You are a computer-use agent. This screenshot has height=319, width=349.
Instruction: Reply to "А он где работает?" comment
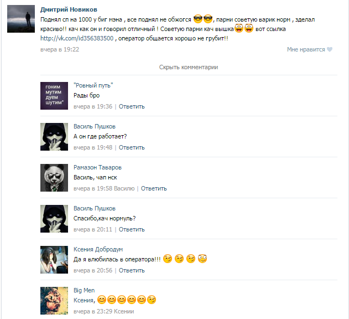pos(132,147)
